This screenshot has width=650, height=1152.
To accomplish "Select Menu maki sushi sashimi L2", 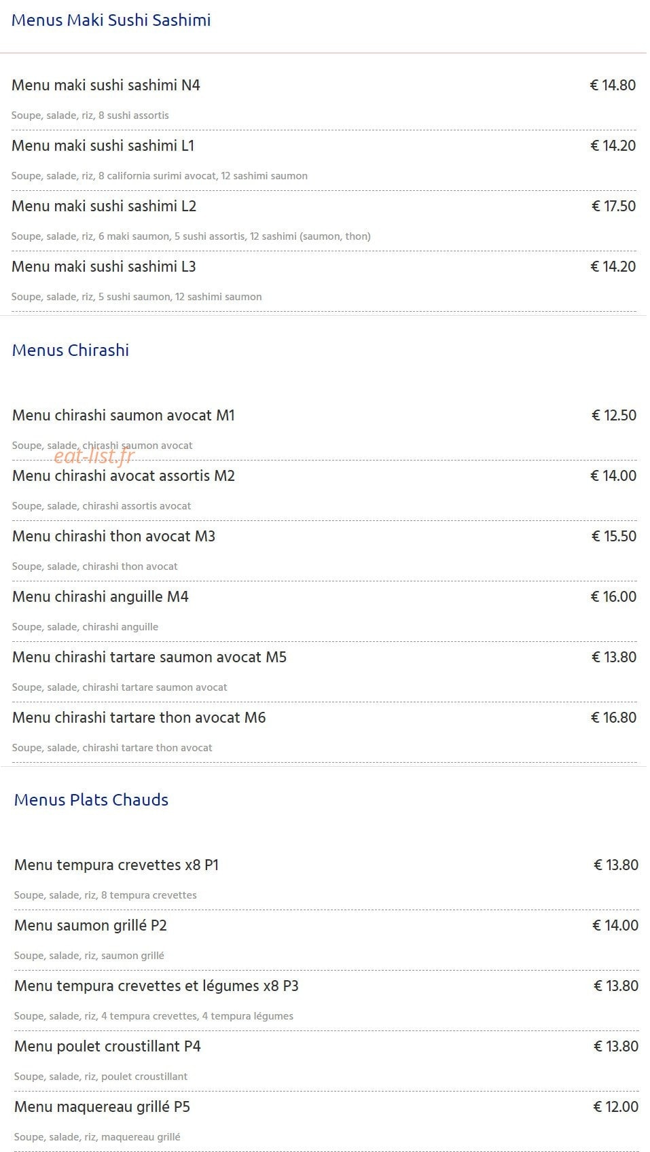I will coord(104,206).
